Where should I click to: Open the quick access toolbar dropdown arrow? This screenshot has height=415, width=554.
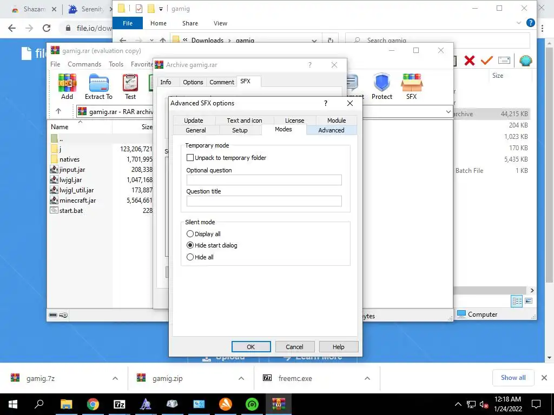161,9
